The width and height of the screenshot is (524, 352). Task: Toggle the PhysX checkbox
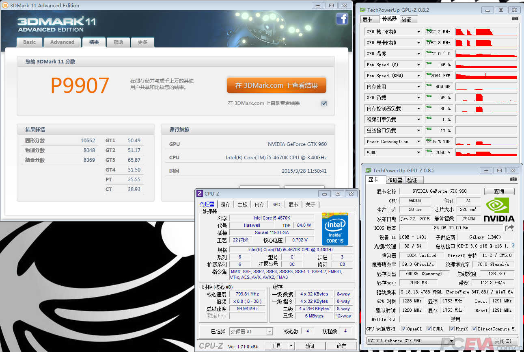coord(452,329)
